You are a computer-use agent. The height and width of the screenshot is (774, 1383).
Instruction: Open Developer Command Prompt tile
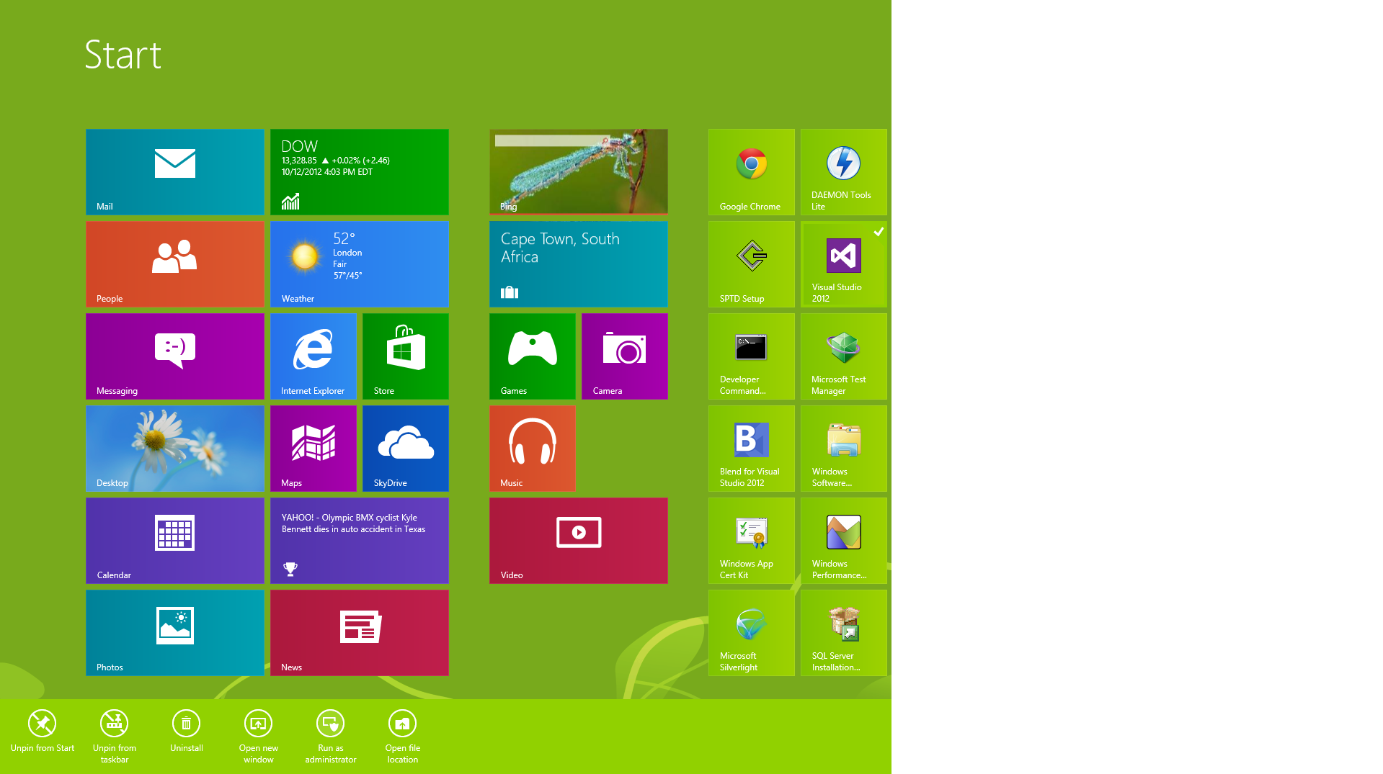click(752, 356)
